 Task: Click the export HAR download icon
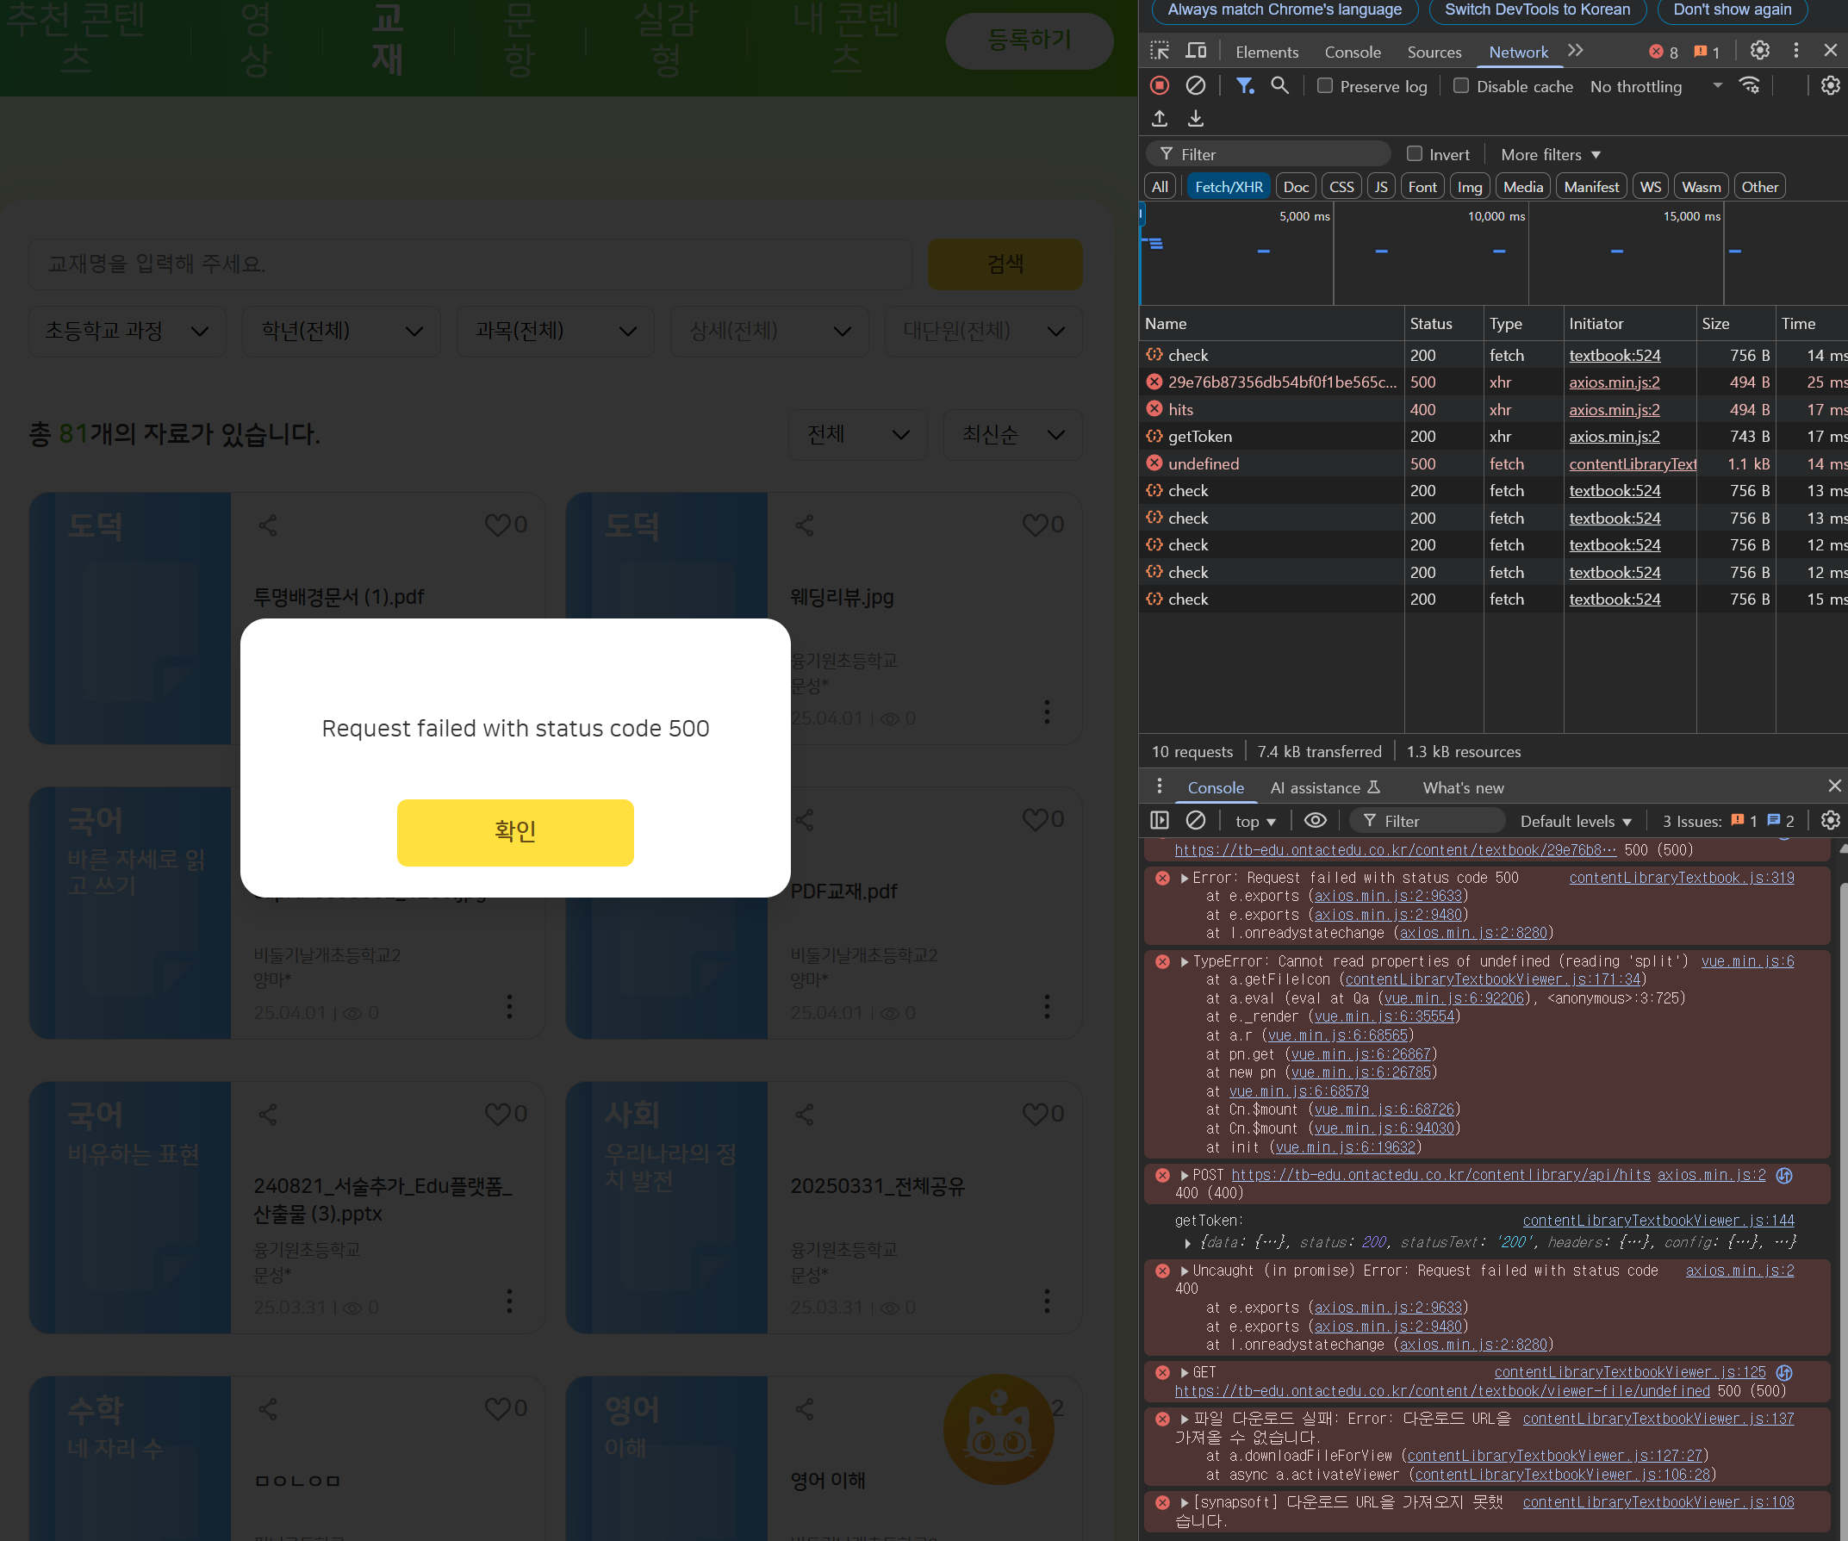[1195, 118]
